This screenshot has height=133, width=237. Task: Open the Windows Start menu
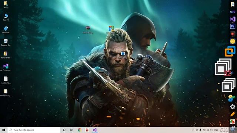pos(4,130)
